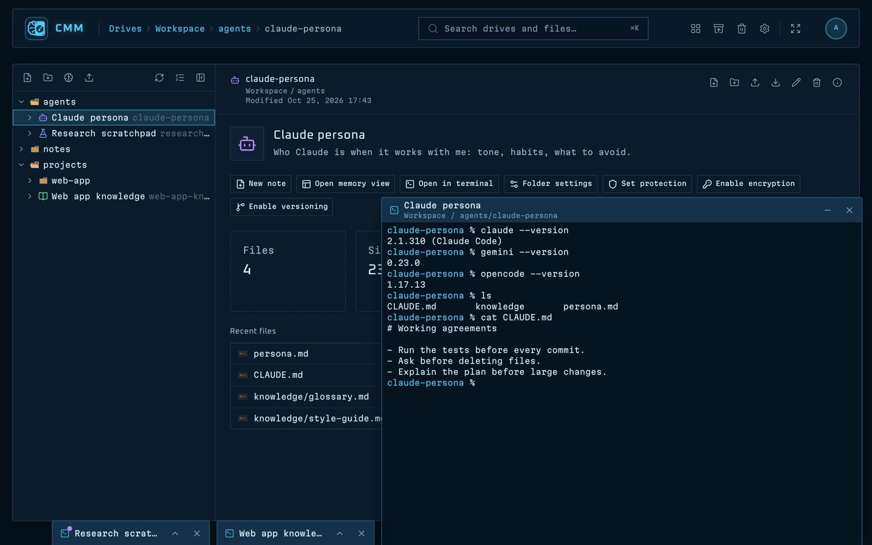Click the brain icon in sidebar toolbar
The height and width of the screenshot is (545, 872).
68,78
